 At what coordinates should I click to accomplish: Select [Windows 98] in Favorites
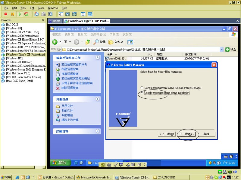[14, 28]
